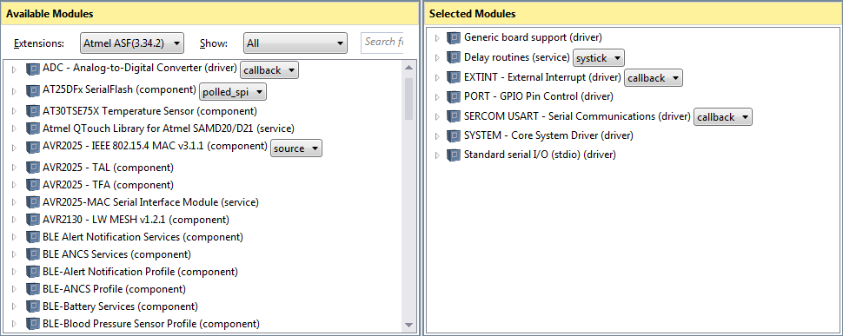The image size is (843, 336).
Task: Click the Available Modules scrollbar down arrow
Action: 408,325
